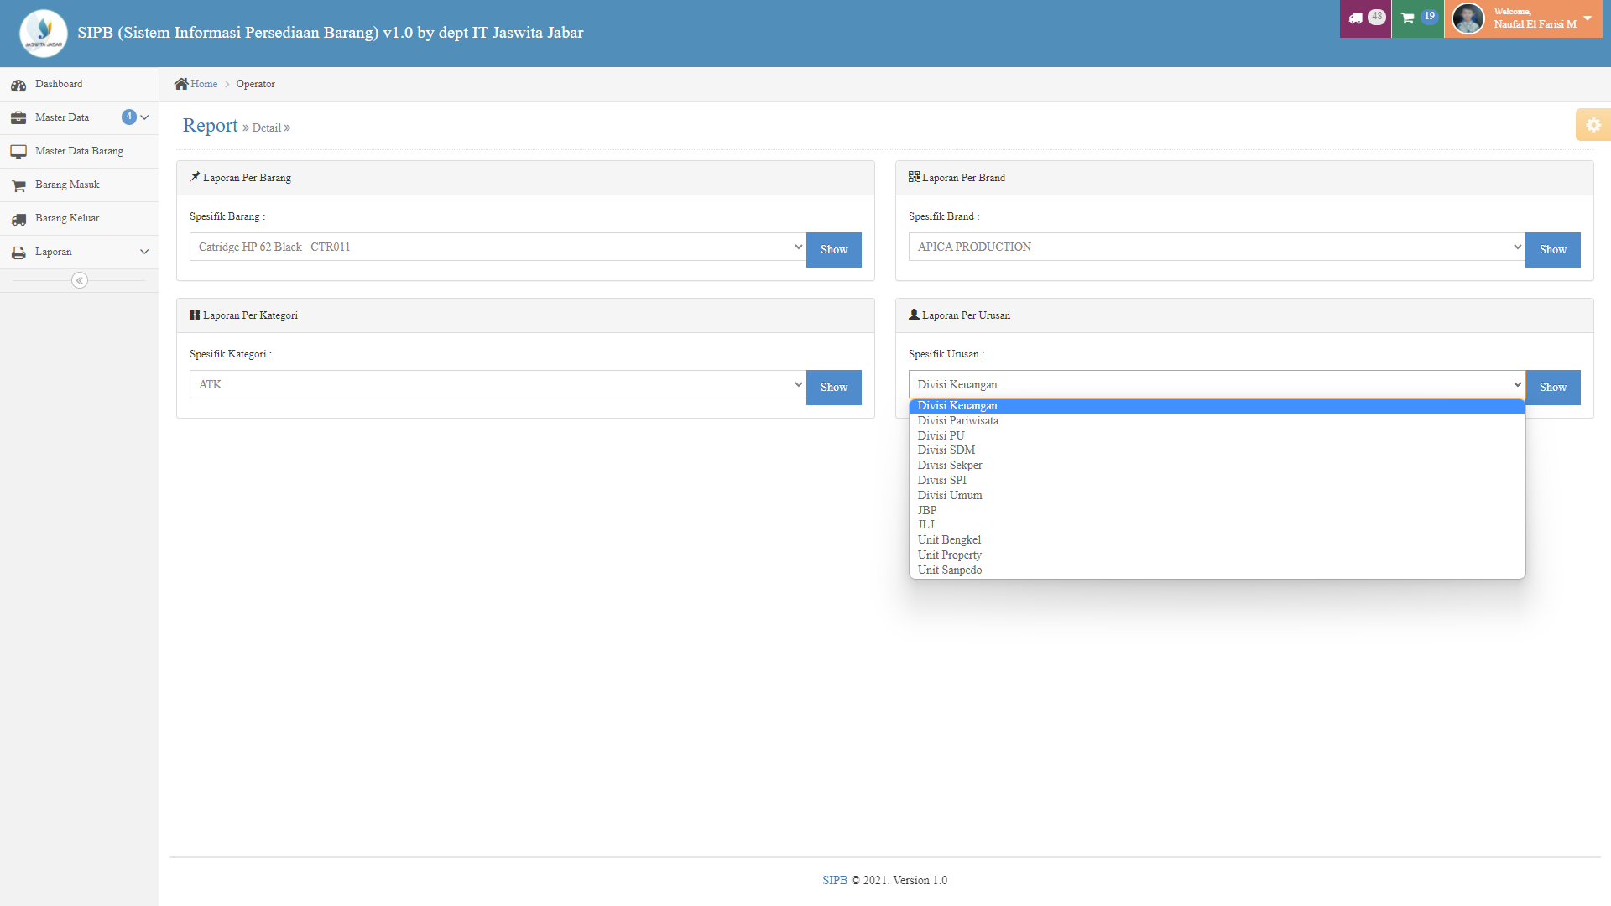The height and width of the screenshot is (906, 1611).
Task: Click the Home breadcrumb link
Action: click(x=203, y=84)
